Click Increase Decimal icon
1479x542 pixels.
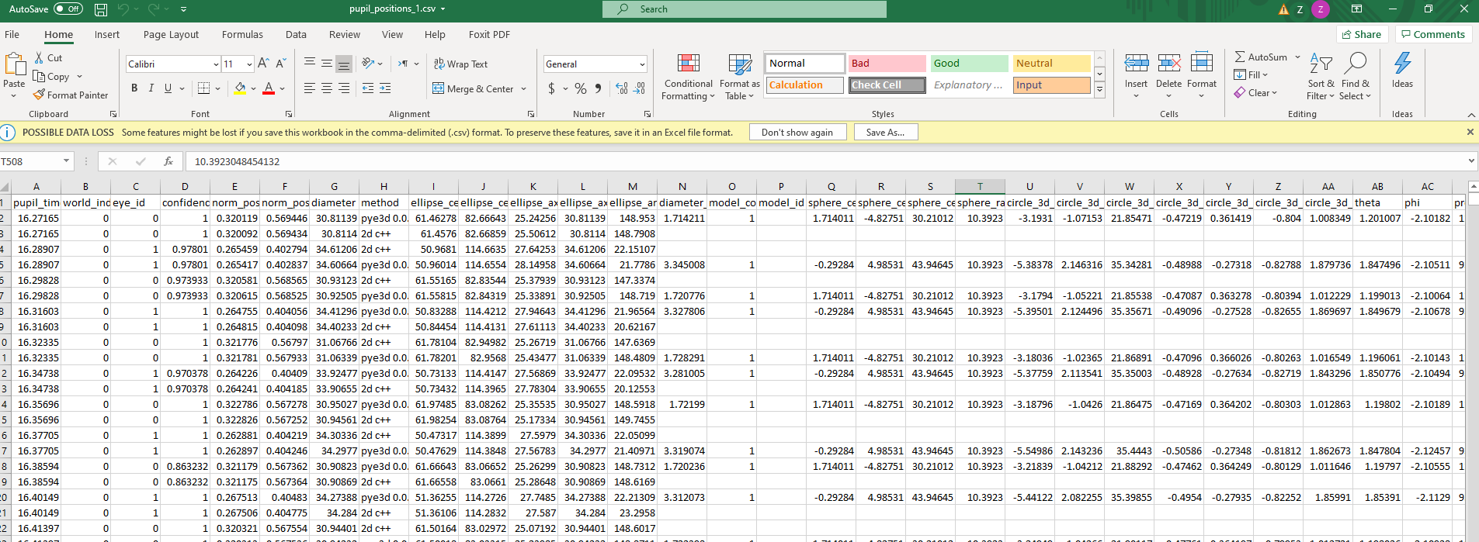point(622,88)
